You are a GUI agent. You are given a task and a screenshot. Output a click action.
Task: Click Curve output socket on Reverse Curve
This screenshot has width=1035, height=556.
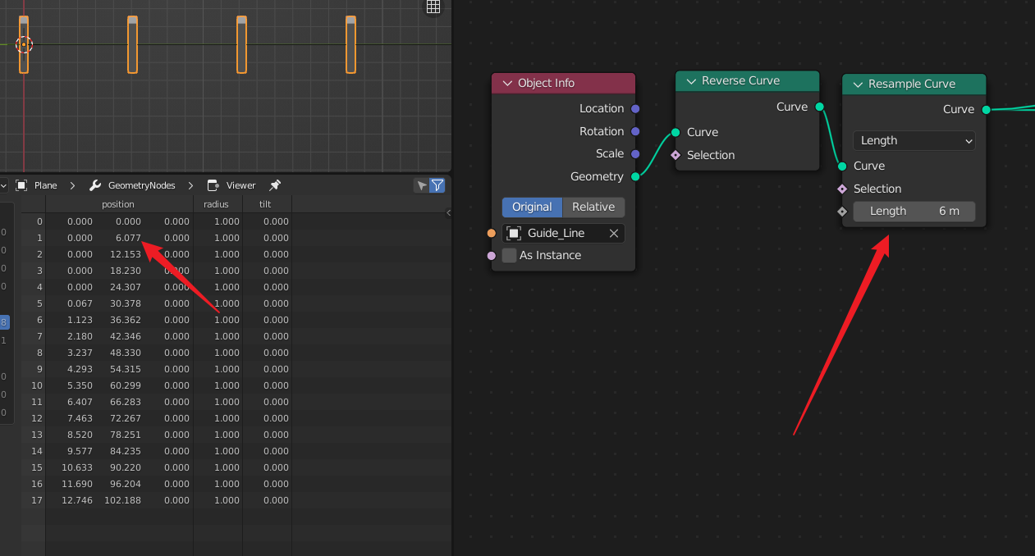pyautogui.click(x=819, y=107)
